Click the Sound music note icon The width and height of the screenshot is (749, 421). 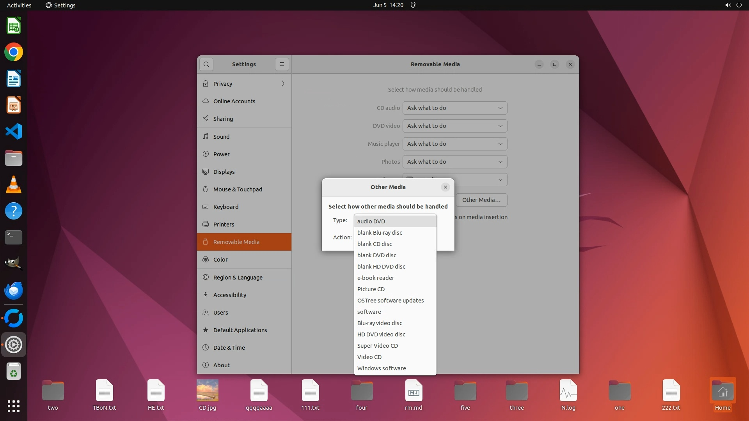coord(206,136)
